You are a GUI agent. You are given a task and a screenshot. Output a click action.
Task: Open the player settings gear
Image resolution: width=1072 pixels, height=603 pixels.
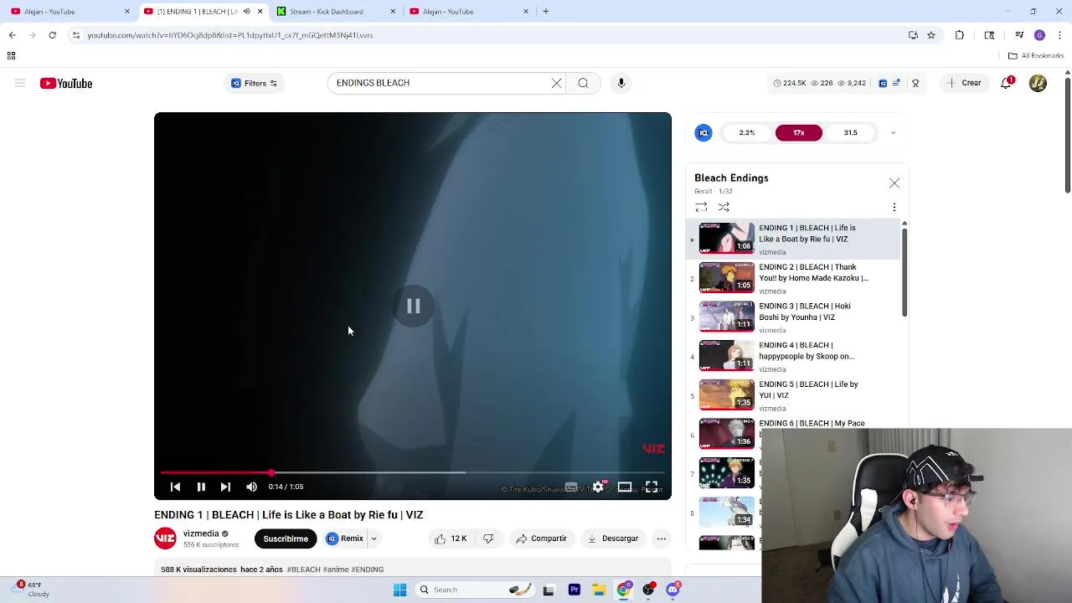(x=598, y=487)
